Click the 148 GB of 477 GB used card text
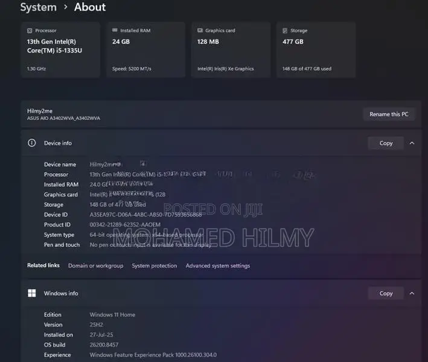The height and width of the screenshot is (362, 428). (307, 69)
